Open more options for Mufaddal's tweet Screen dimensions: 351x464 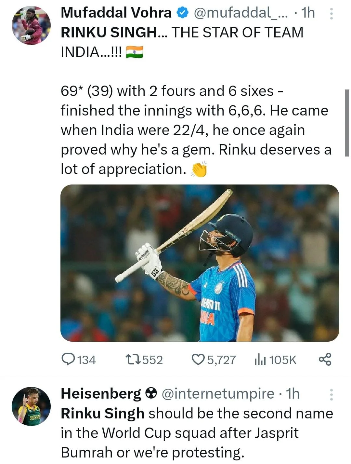pyautogui.click(x=331, y=14)
